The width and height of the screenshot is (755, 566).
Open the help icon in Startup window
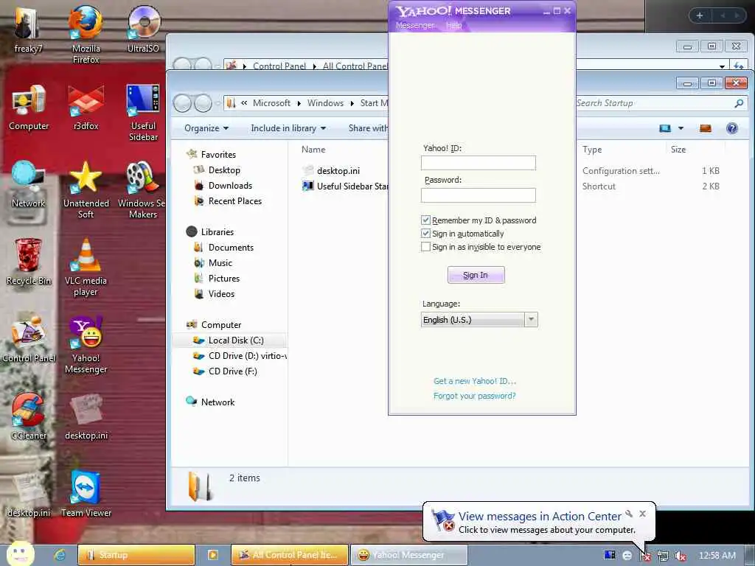tap(732, 128)
